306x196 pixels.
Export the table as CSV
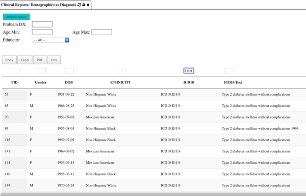click(x=54, y=60)
